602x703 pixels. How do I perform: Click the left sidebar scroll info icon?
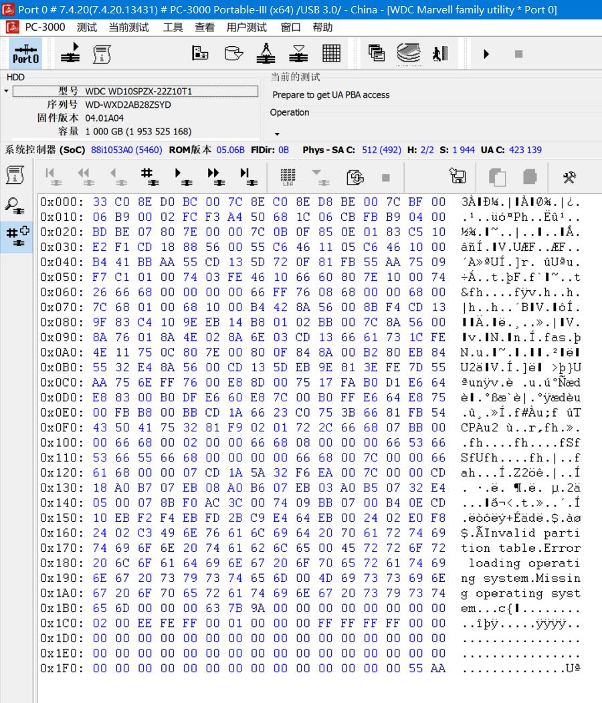15,175
